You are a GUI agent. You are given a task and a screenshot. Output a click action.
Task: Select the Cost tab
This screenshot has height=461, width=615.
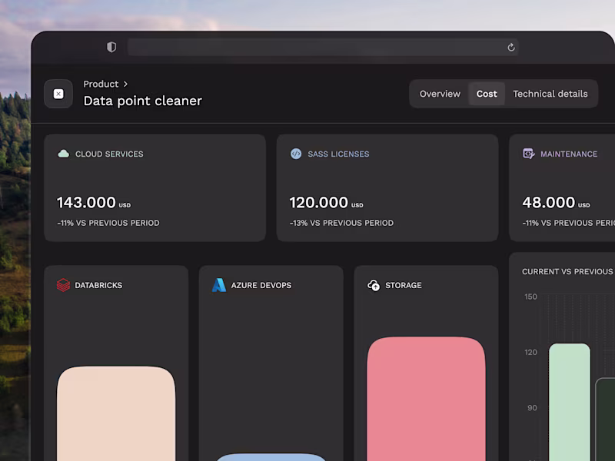[487, 94]
